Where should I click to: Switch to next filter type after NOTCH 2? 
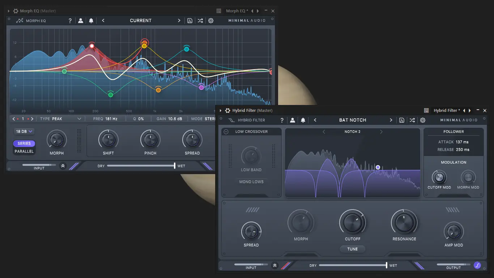[381, 132]
